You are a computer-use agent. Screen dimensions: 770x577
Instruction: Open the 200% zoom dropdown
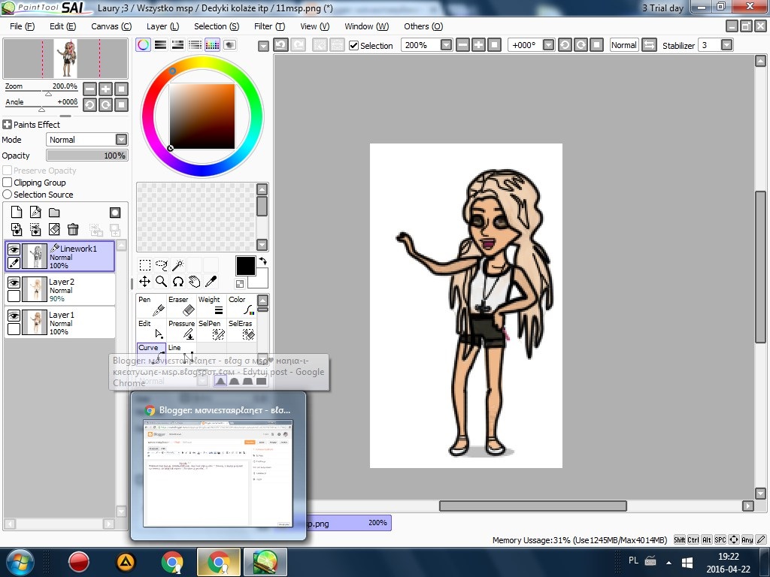tap(447, 45)
